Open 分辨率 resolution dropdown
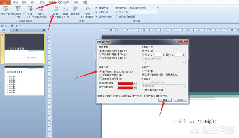 pos(157,7)
